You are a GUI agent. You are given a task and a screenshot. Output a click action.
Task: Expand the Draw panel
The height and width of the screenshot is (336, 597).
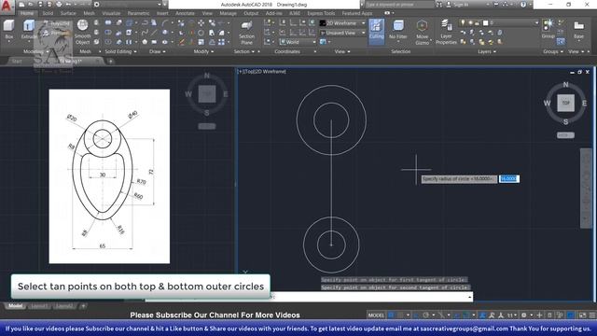tap(158, 51)
